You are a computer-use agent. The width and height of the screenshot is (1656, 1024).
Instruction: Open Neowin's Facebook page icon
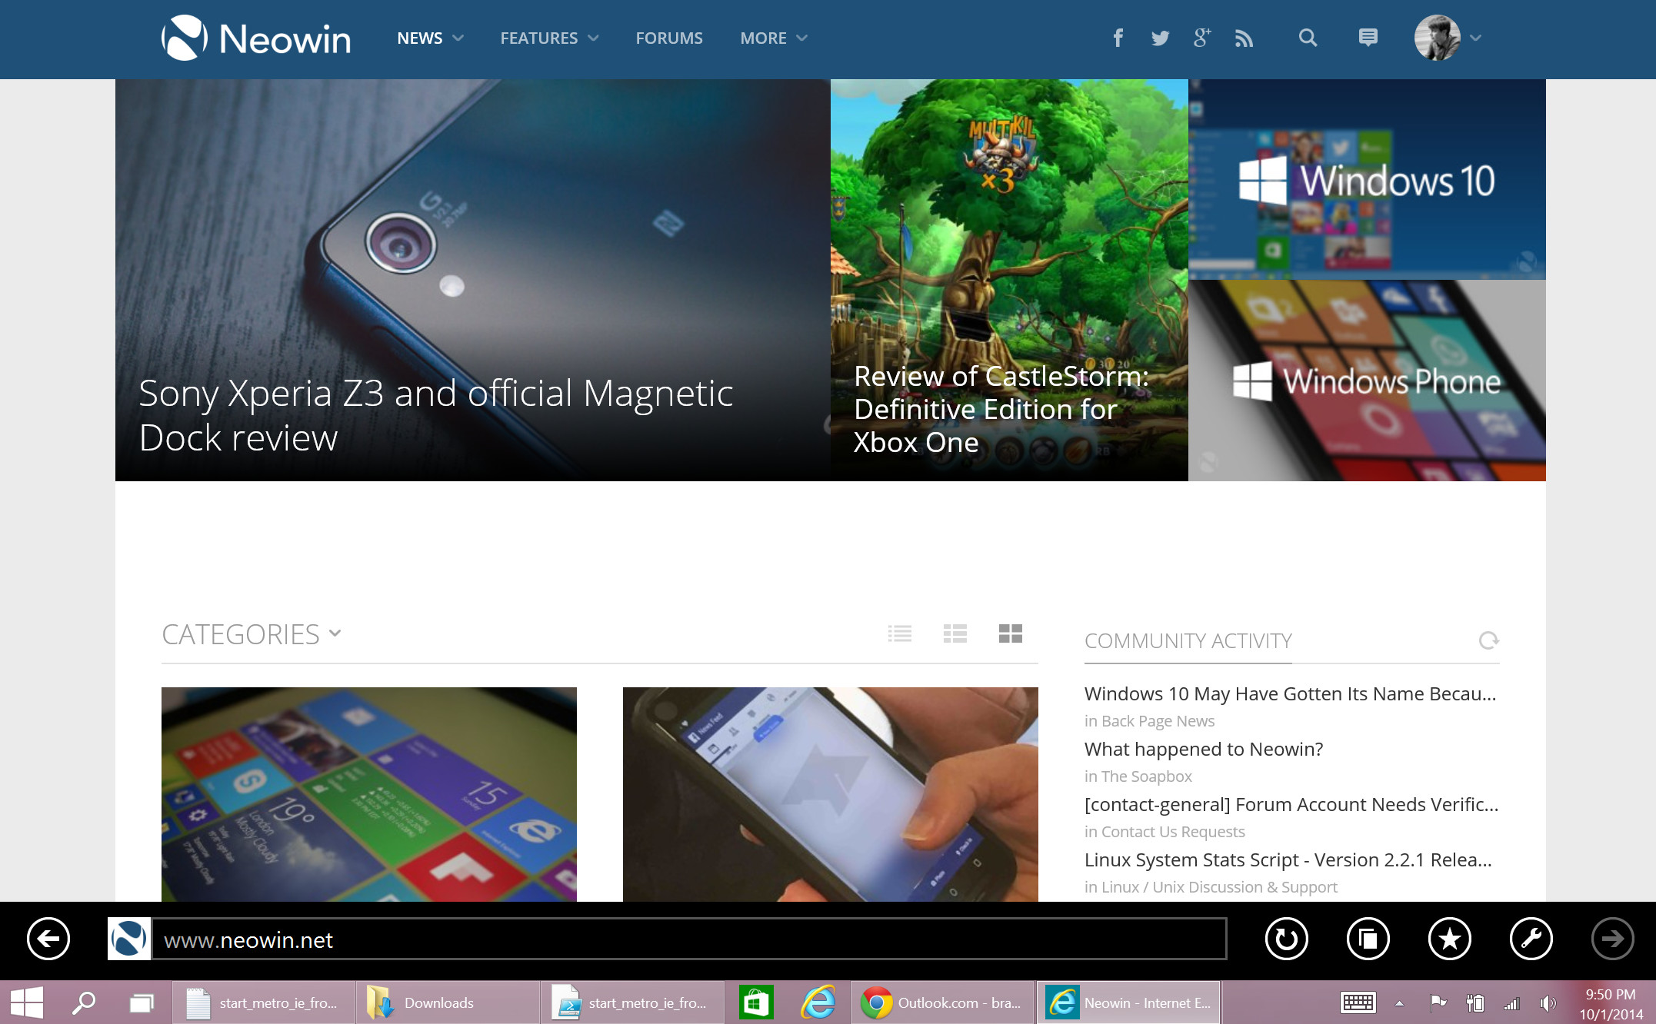[x=1118, y=38]
